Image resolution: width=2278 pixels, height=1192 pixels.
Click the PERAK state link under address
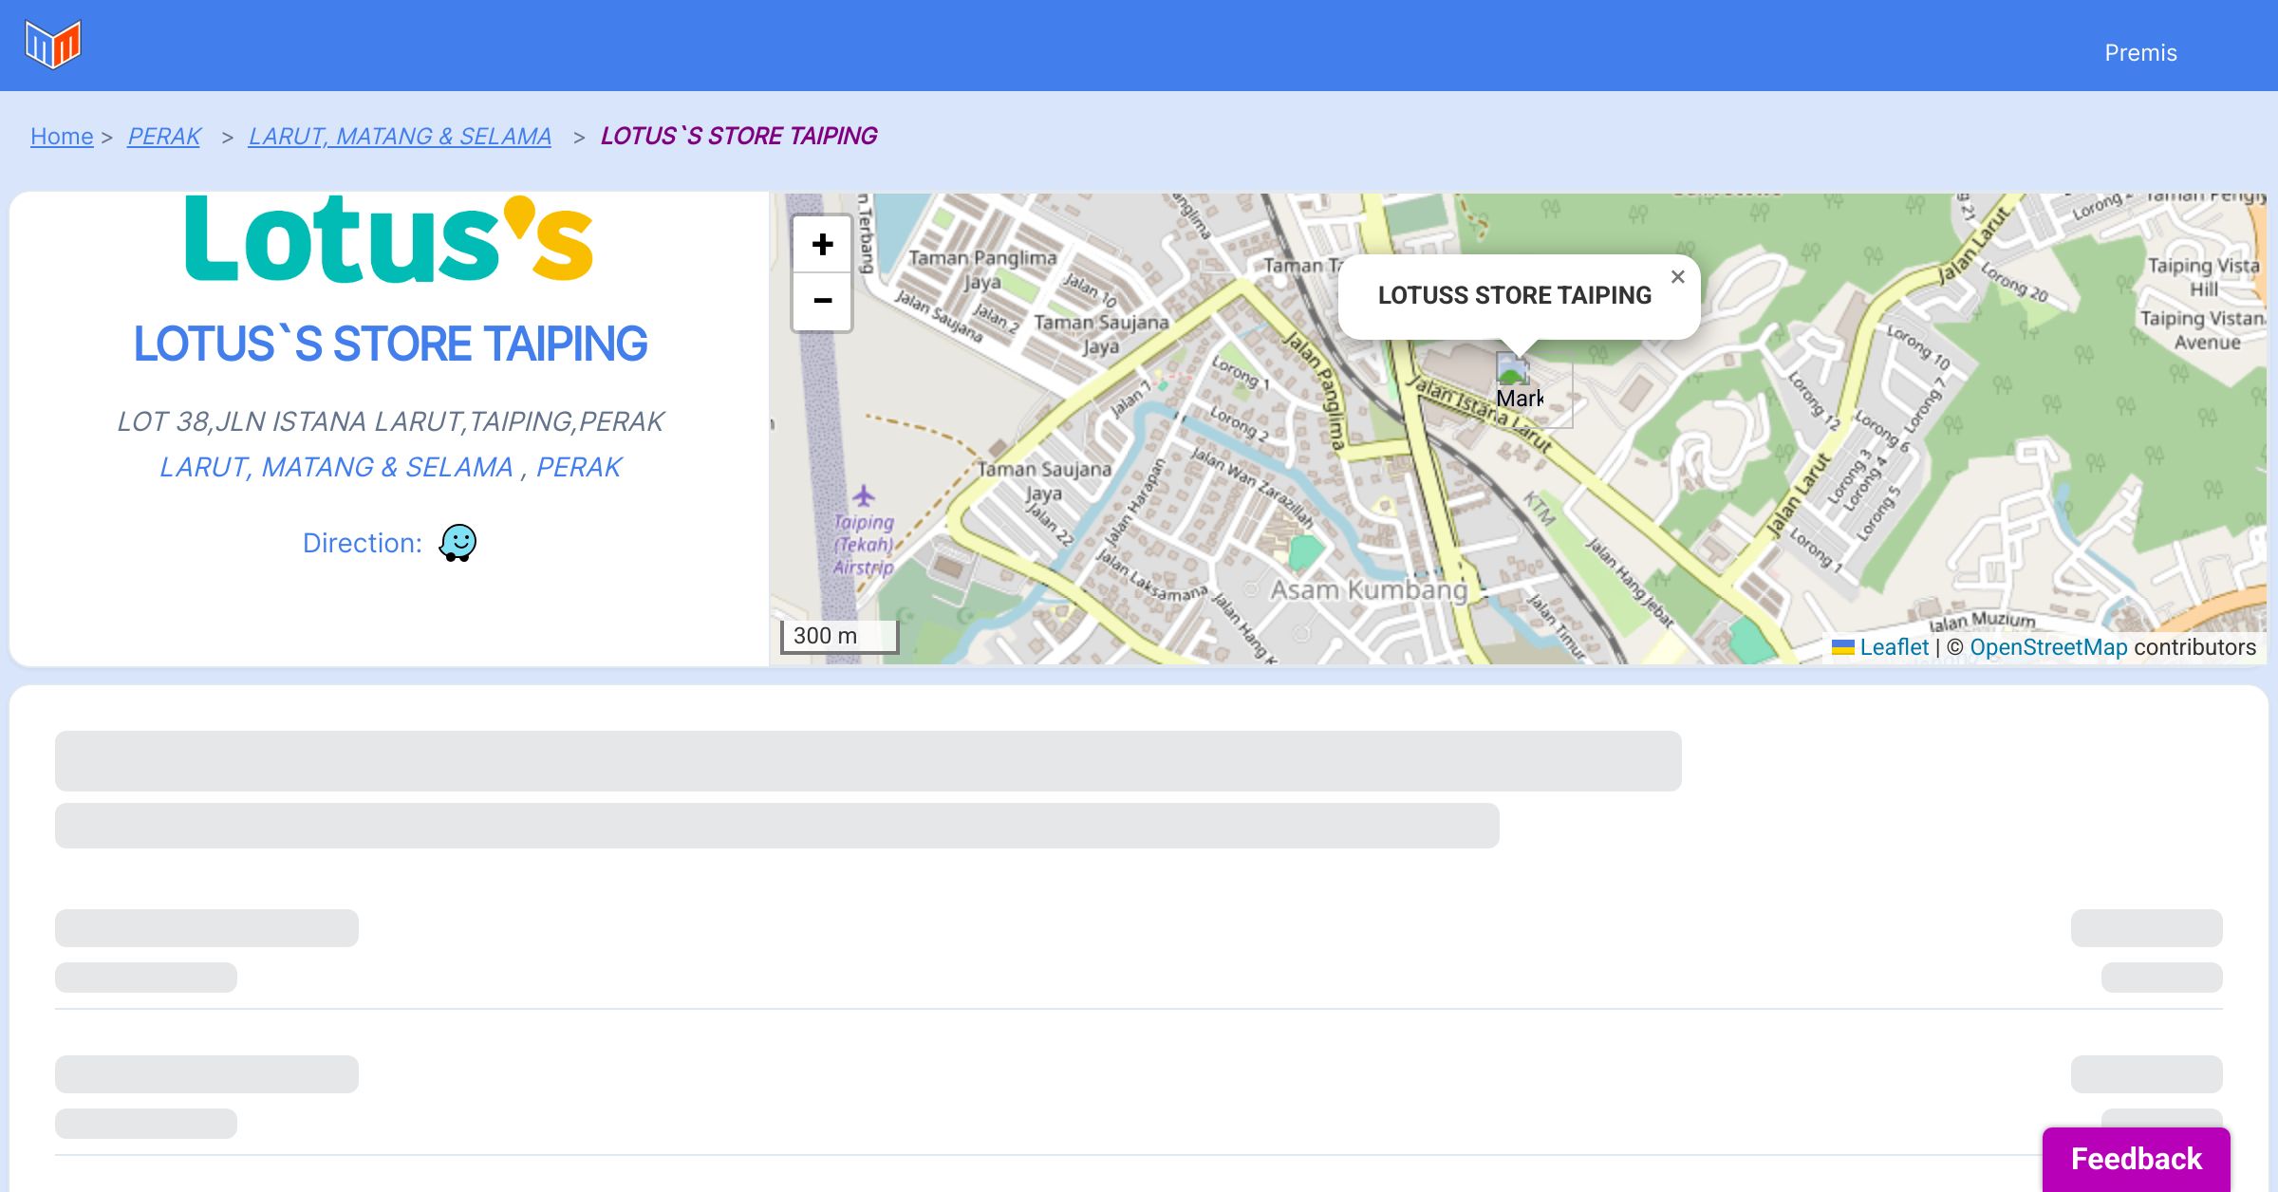[579, 467]
